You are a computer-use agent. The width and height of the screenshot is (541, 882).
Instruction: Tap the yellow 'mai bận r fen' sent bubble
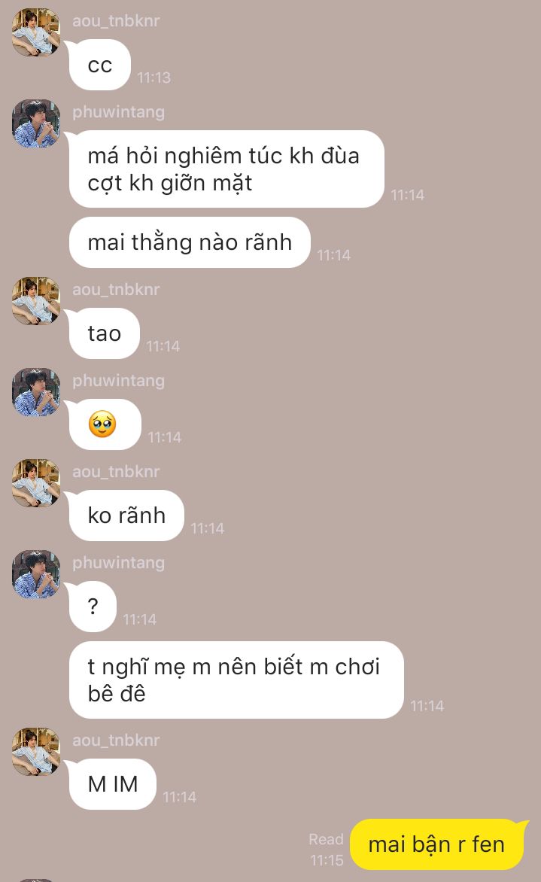point(439,844)
